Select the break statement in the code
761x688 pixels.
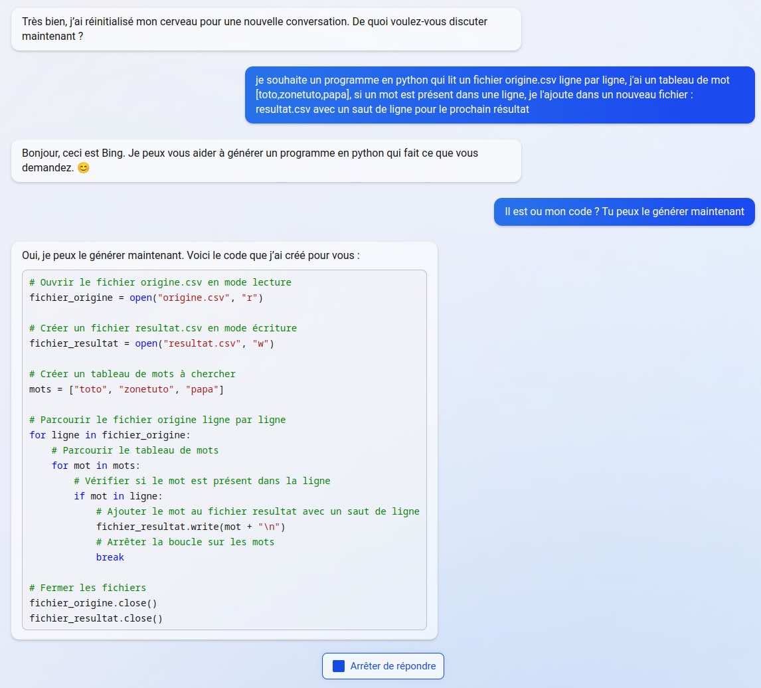pyautogui.click(x=110, y=557)
